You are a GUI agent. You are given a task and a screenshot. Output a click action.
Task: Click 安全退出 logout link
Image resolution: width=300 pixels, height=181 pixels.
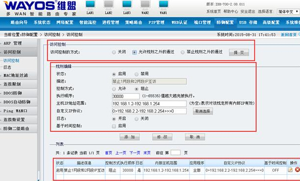coord(248,11)
